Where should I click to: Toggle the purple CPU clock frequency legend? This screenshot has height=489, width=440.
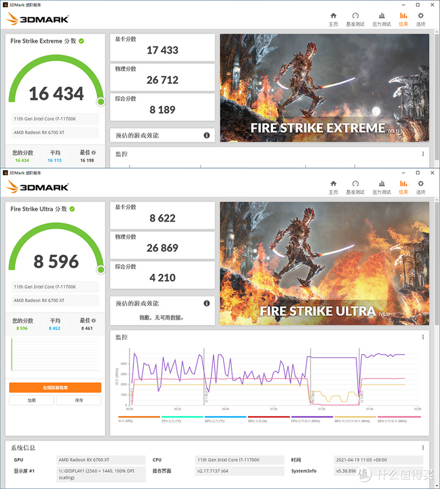pyautogui.click(x=312, y=419)
